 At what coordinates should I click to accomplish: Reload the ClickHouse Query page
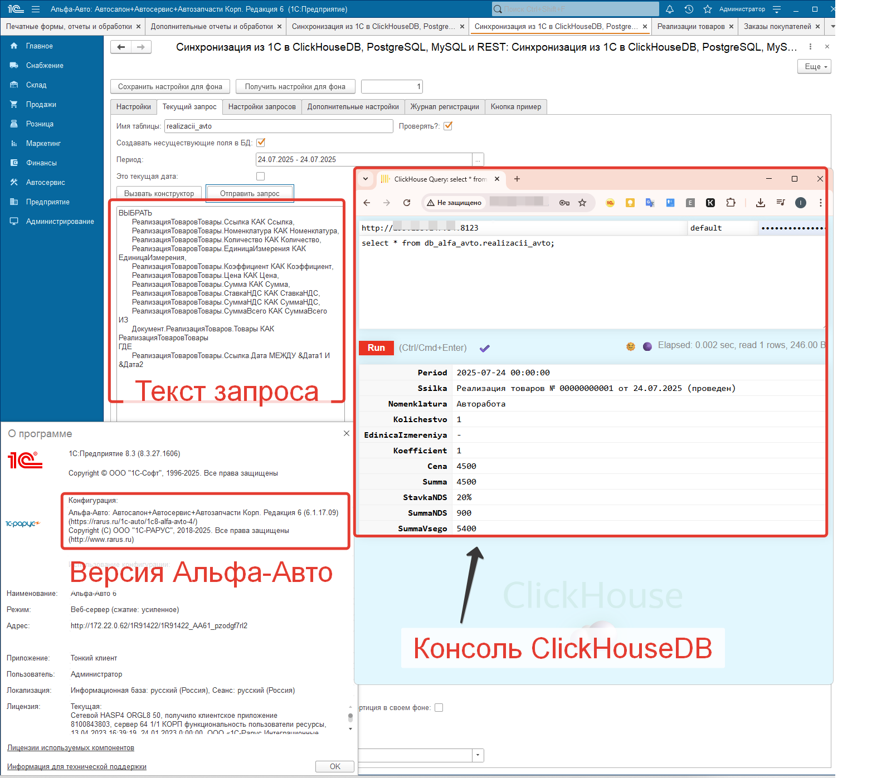pos(407,203)
